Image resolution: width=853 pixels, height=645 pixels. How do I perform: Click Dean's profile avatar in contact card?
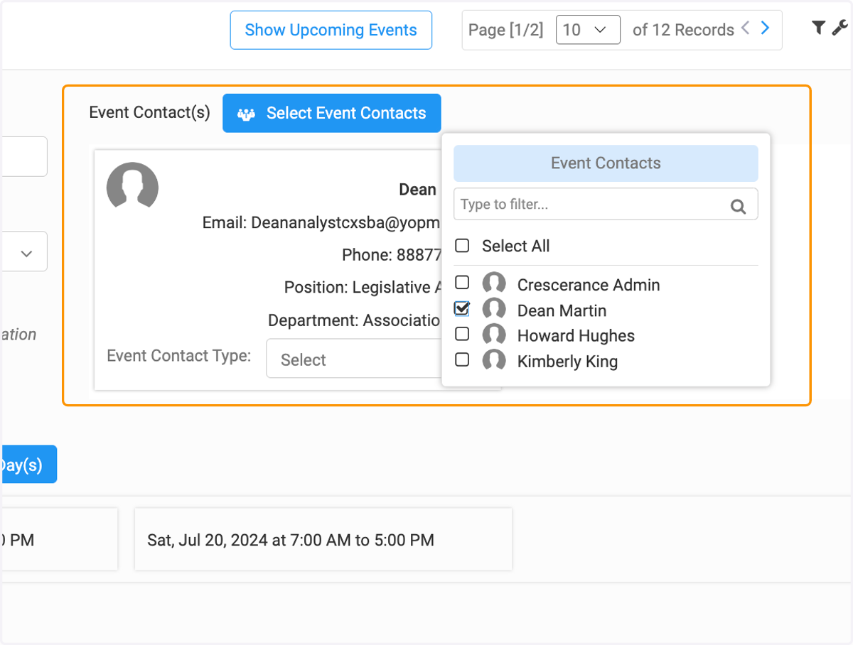(x=132, y=186)
